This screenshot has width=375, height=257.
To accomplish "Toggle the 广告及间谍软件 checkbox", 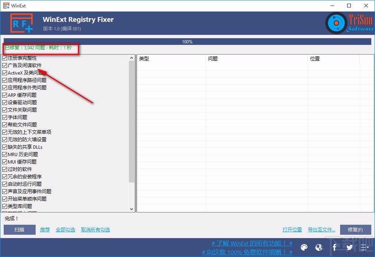I will coord(4,65).
